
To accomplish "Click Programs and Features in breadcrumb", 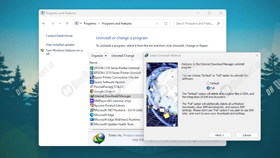I will pos(117,23).
